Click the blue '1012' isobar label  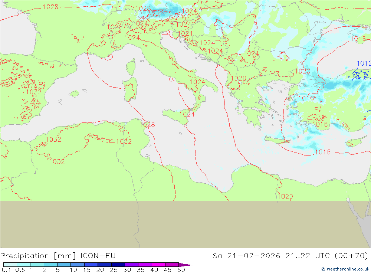pyautogui.click(x=364, y=63)
